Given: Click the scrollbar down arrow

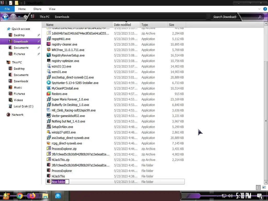Looking at the screenshot, I should click(266, 182).
